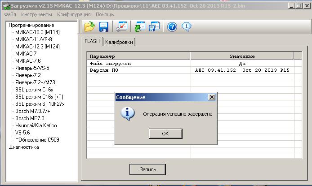Click the save windows floppy toolbar icon
This screenshot has height=186, width=312.
154,26
